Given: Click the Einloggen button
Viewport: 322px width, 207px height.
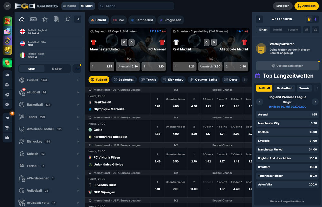Looking at the screenshot, I should pyautogui.click(x=283, y=6).
